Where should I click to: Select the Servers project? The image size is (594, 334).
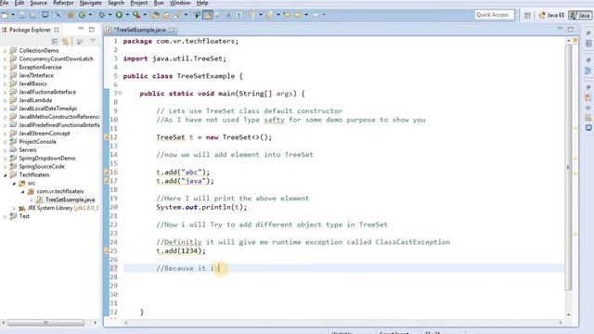click(x=28, y=150)
